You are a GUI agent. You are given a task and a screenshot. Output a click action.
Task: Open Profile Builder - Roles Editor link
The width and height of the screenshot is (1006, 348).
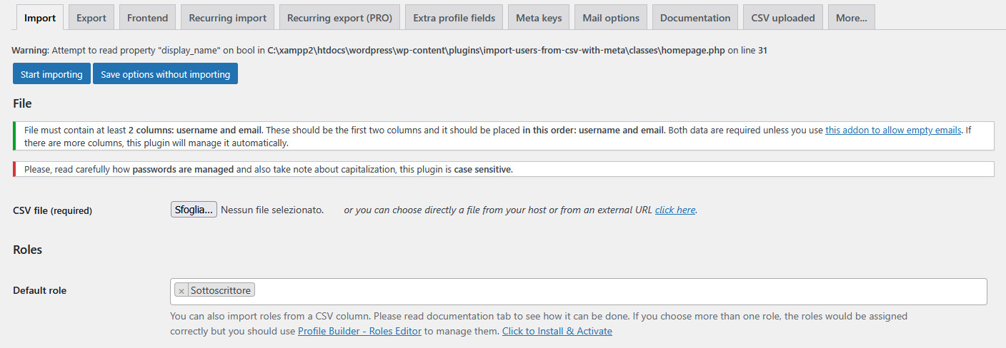pos(361,332)
